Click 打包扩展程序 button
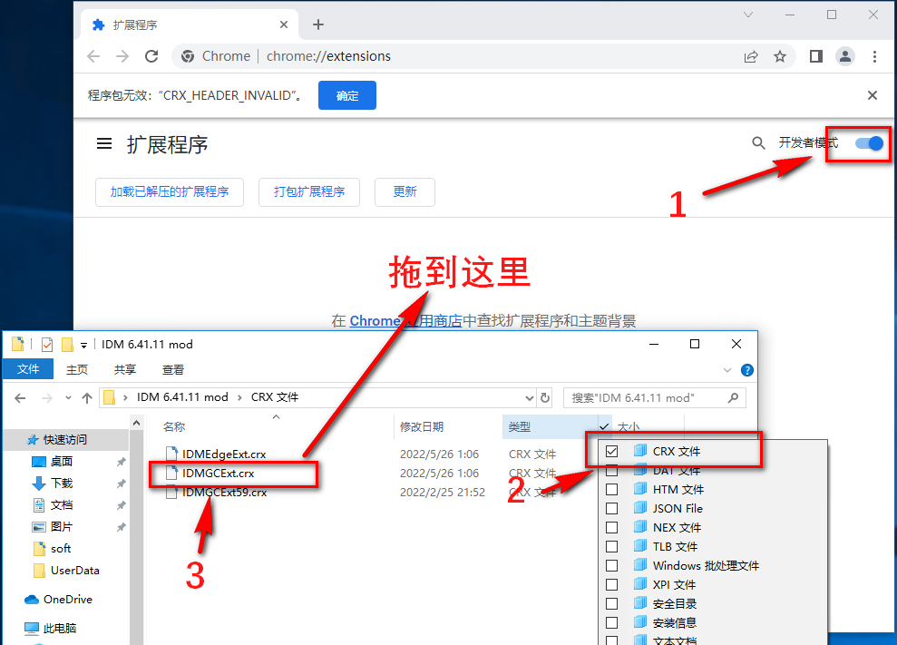Viewport: 897px width, 645px height. (309, 191)
